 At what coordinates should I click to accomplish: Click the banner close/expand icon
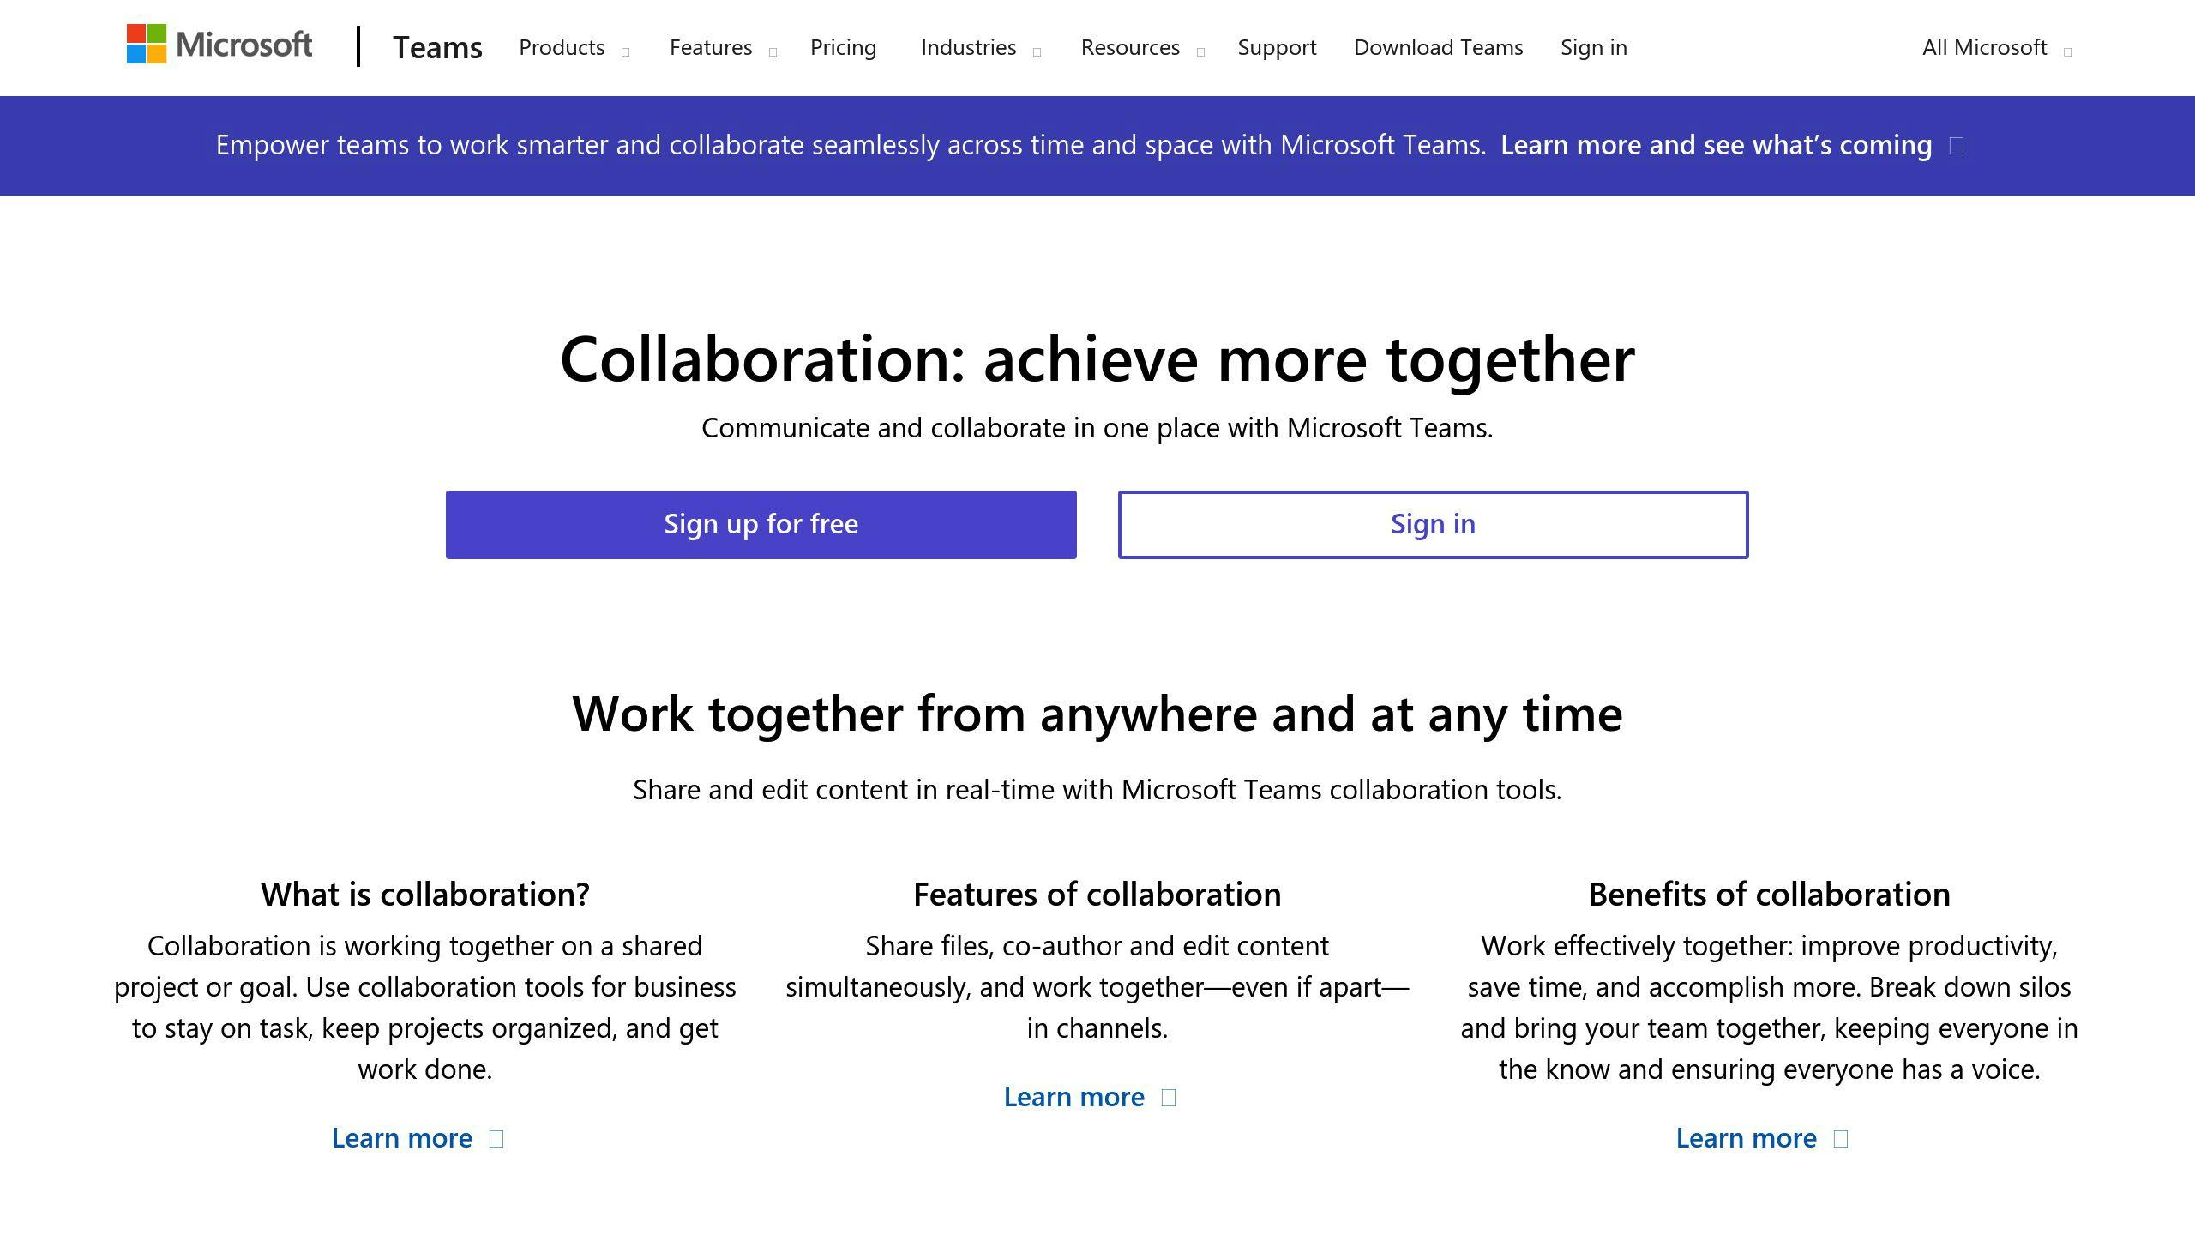(x=1957, y=145)
